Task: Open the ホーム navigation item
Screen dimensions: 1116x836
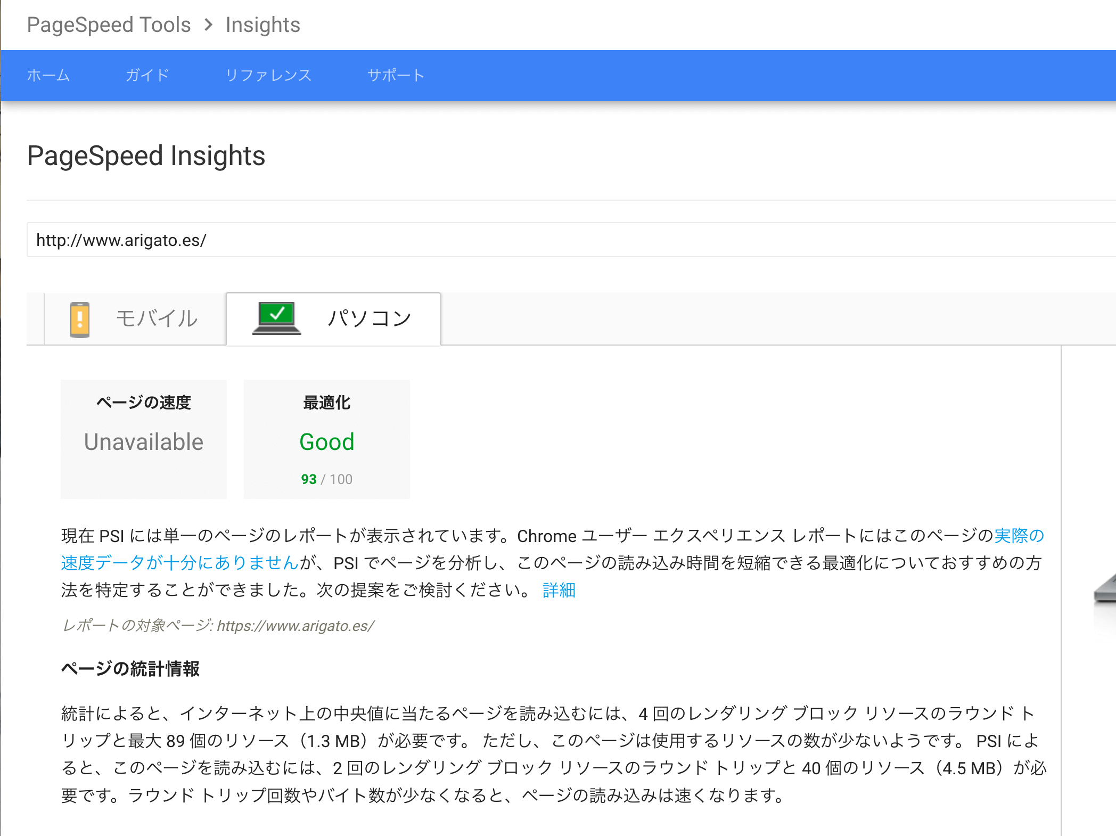Action: (x=48, y=76)
